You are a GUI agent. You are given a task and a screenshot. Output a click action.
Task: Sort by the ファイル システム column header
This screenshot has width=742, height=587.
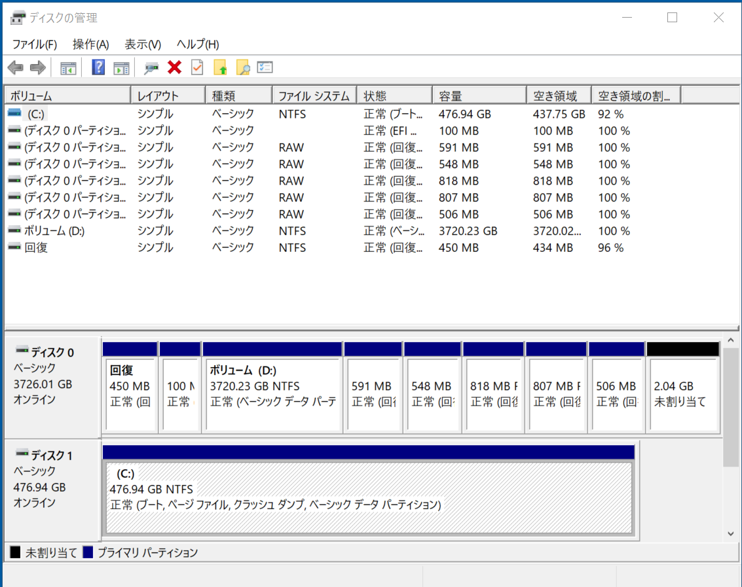click(x=314, y=96)
